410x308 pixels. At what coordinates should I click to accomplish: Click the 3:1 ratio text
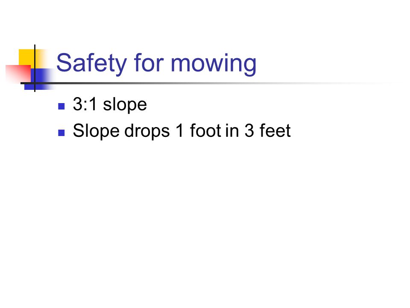click(x=85, y=104)
